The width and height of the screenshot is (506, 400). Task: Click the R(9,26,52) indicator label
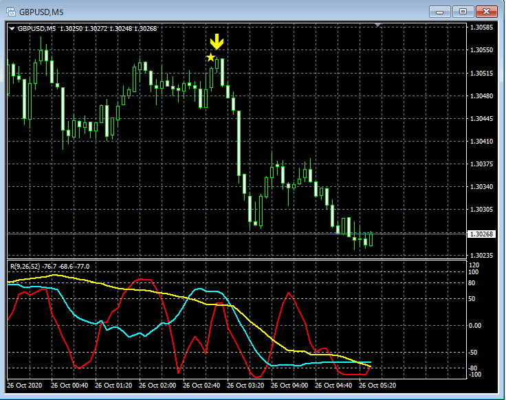point(49,267)
